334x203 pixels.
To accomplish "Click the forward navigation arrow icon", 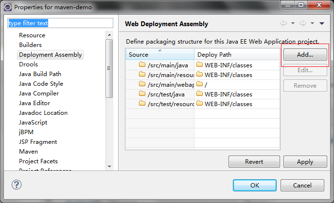I will click(x=303, y=23).
